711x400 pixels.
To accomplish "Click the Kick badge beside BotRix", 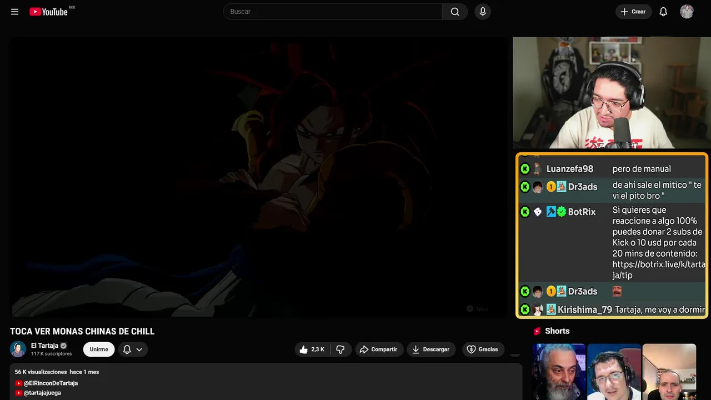I will [525, 212].
